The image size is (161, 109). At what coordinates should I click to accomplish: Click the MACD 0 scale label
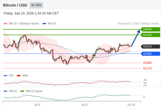[144, 97]
